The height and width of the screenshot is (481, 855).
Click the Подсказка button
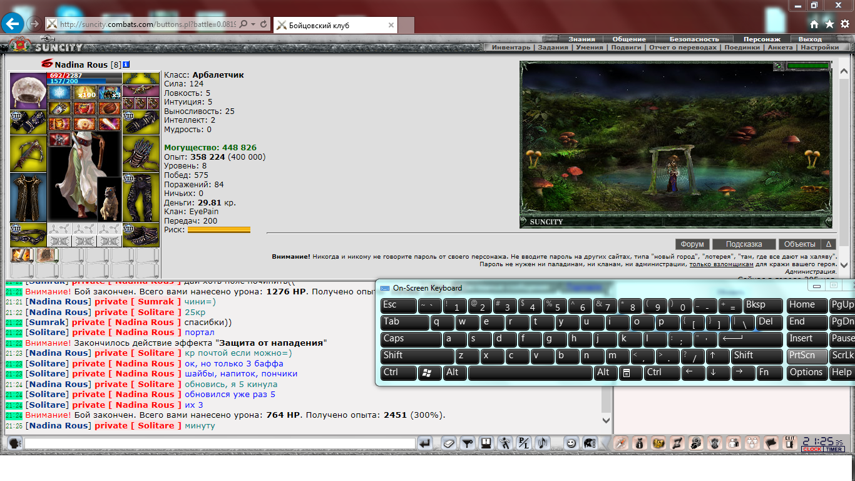[744, 244]
